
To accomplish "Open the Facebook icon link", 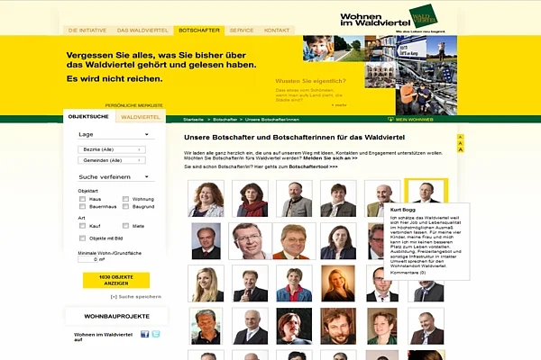I will (143, 334).
